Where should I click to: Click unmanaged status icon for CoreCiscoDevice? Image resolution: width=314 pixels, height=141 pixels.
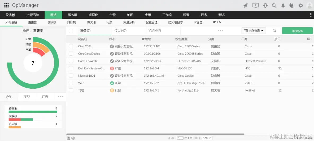click(112, 54)
